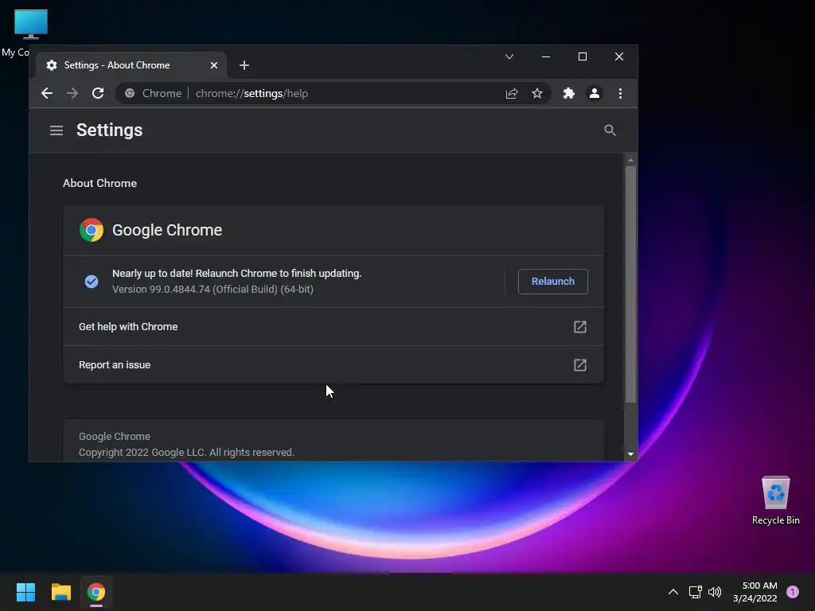This screenshot has height=611, width=815.
Task: Click the forward navigation arrow
Action: [x=72, y=94]
